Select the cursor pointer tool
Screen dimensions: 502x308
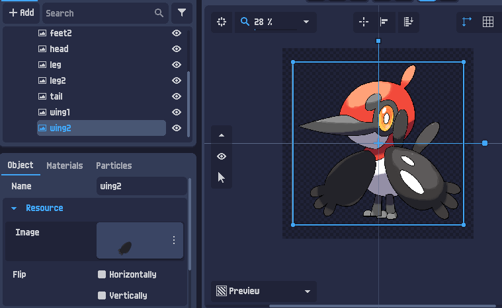222,177
